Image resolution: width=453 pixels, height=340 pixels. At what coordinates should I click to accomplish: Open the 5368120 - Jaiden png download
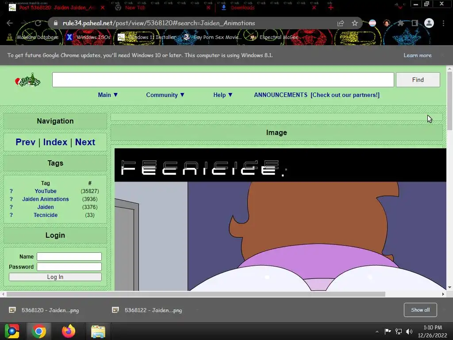point(44,310)
